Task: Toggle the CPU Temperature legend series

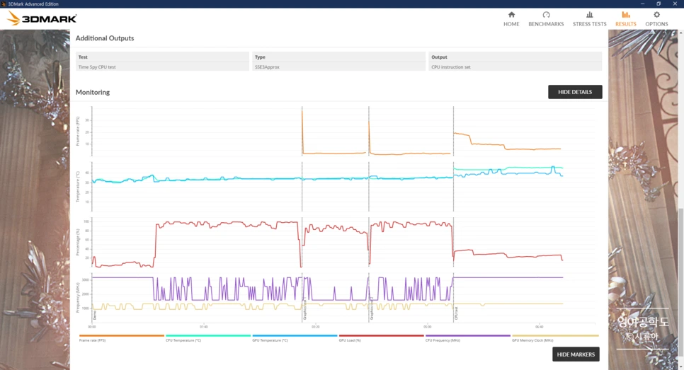Action: pyautogui.click(x=208, y=337)
